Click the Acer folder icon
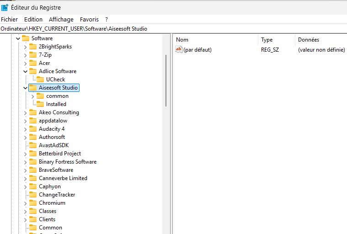Screen dimensions: 347x234 pos(33,63)
